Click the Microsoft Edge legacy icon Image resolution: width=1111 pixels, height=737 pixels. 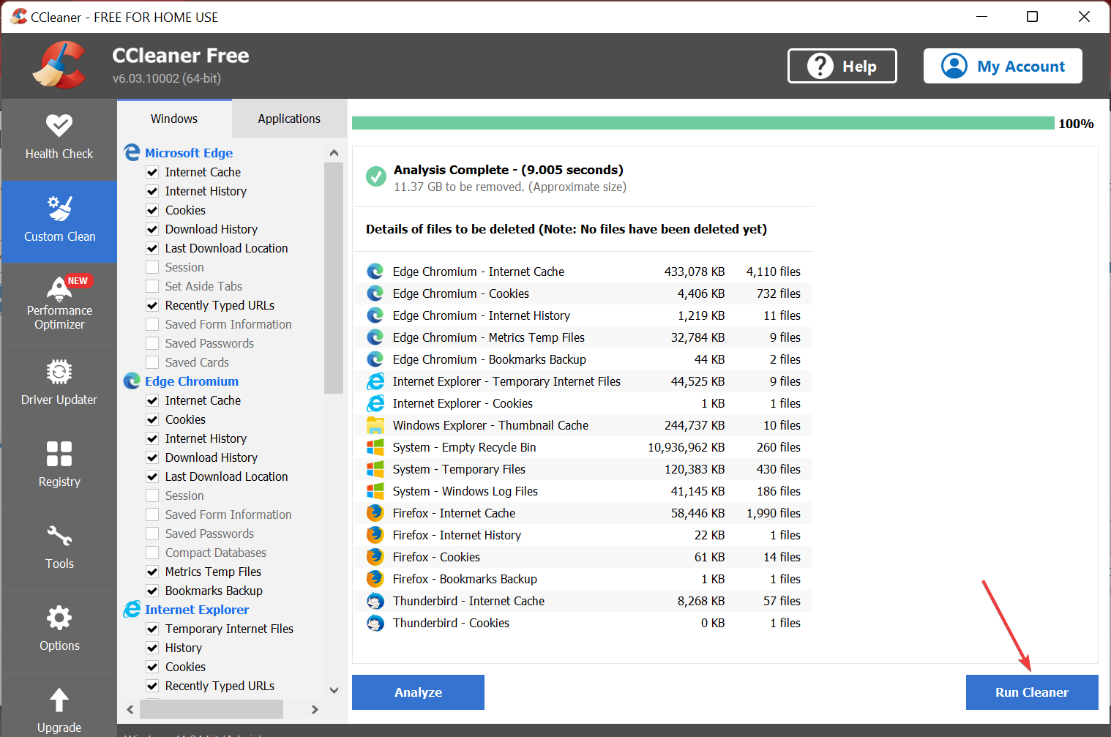(132, 152)
